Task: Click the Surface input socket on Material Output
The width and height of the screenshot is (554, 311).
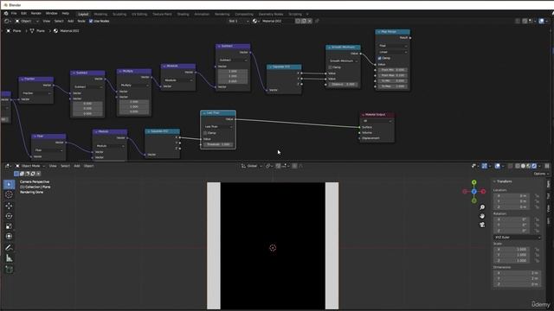Action: [x=360, y=127]
